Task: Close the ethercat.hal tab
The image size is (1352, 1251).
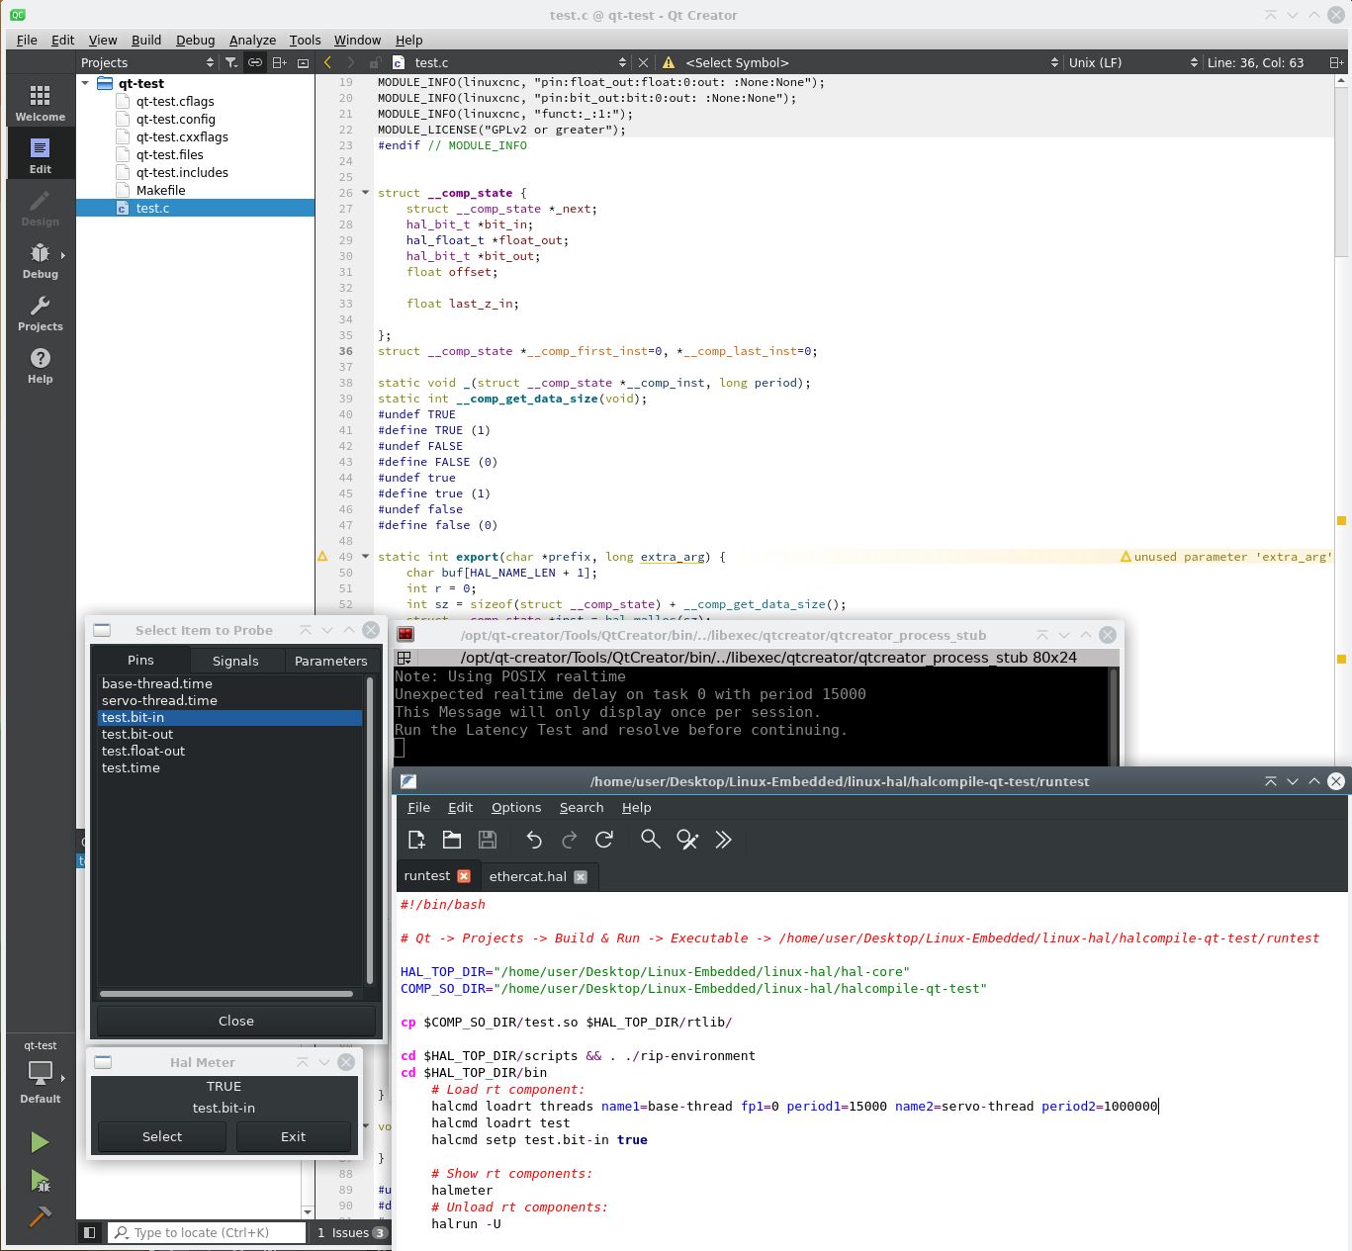Action: [581, 877]
